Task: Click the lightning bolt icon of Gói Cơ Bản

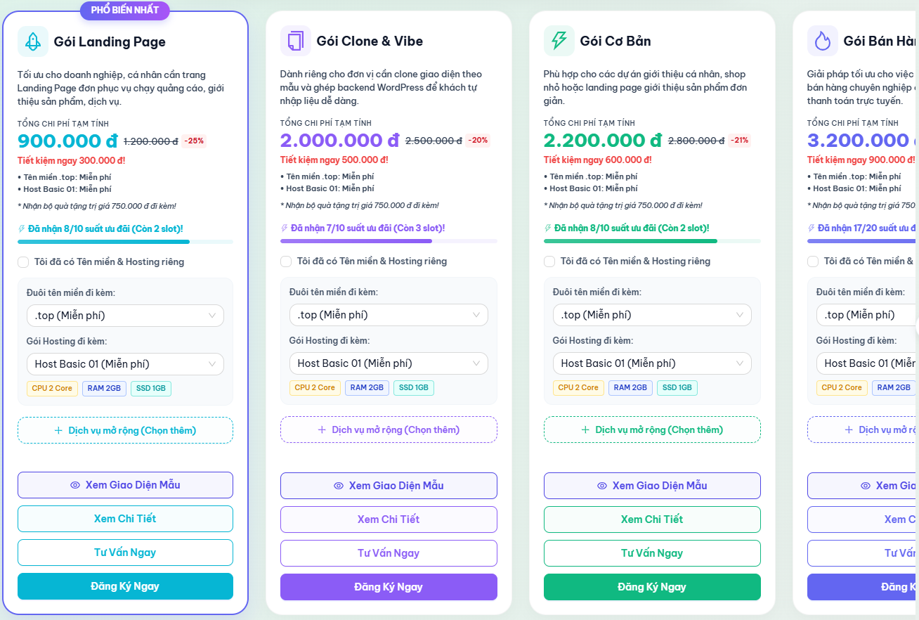Action: point(559,41)
